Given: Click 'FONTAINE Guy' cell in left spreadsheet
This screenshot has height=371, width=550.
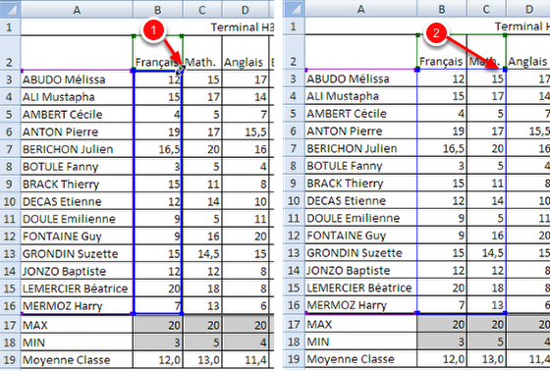Looking at the screenshot, I should click(x=77, y=236).
